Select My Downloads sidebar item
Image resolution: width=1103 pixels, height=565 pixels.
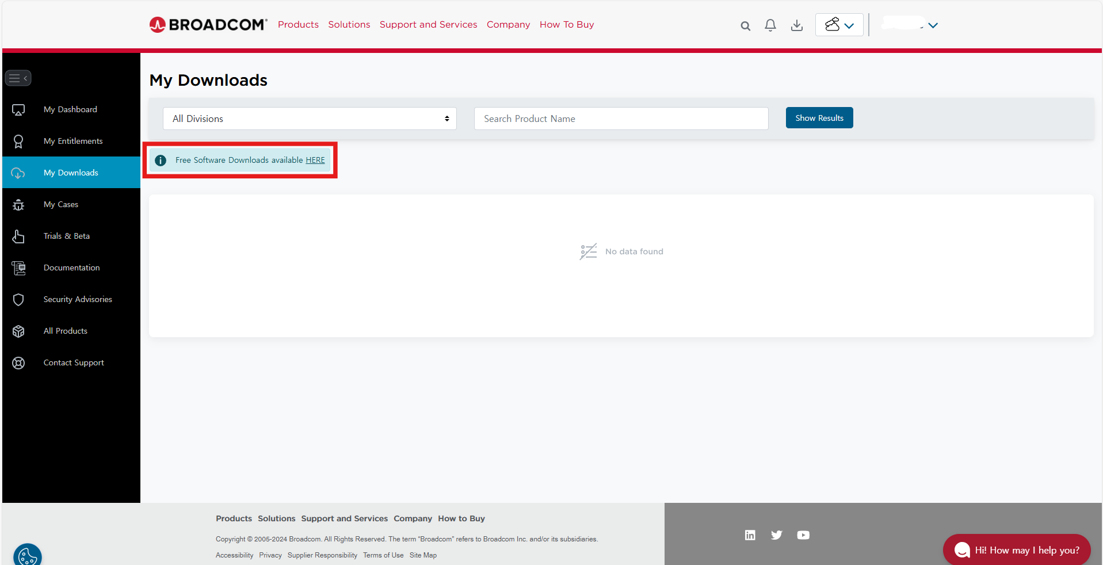71,173
